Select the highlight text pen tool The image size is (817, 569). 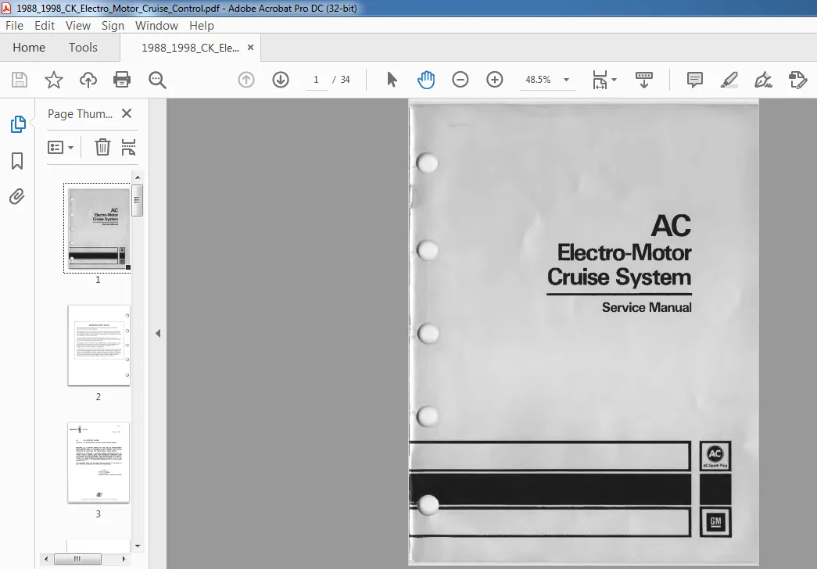(x=729, y=80)
